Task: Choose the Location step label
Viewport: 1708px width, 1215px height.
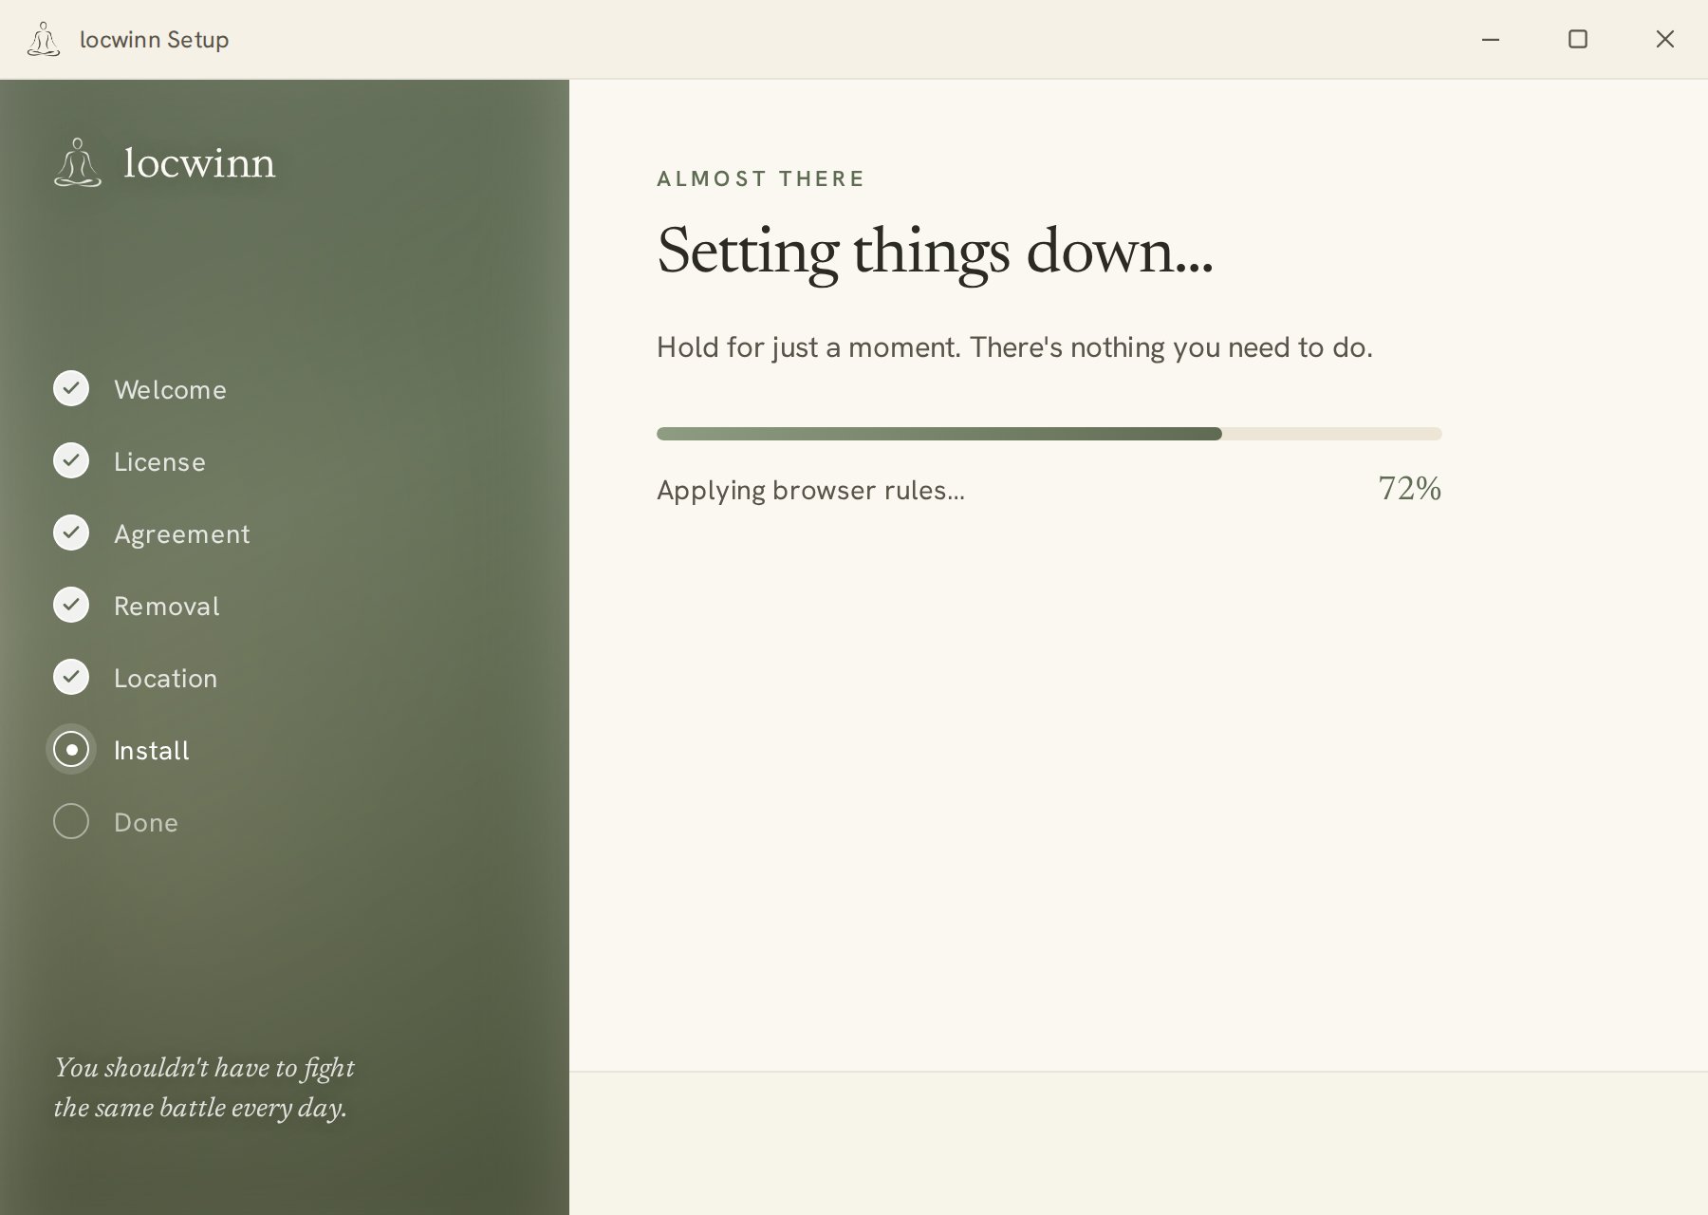Action: pyautogui.click(x=166, y=679)
